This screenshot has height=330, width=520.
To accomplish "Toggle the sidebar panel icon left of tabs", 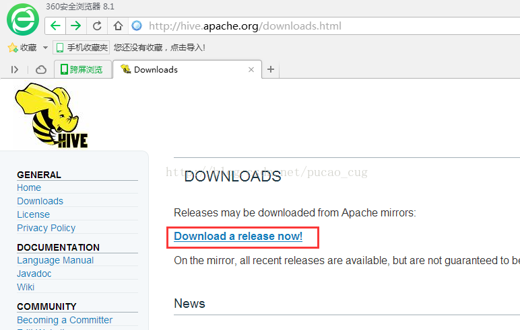I will (15, 69).
